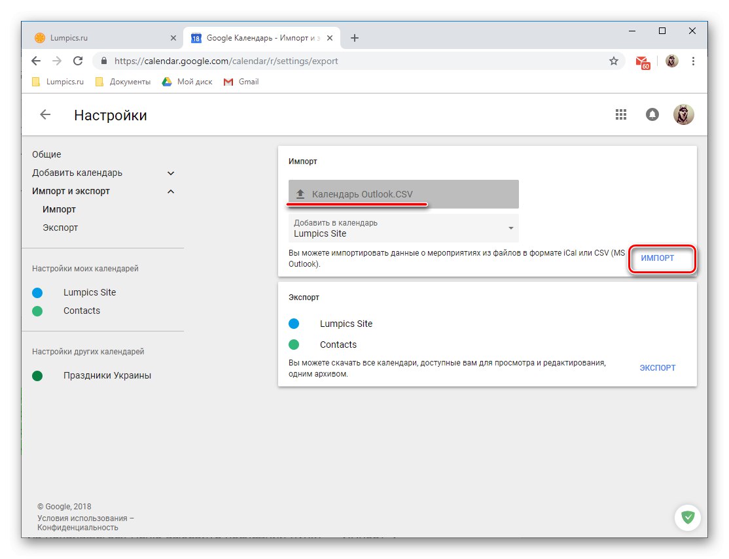Open Мой диск from the bookmarks bar
The image size is (729, 559).
tap(194, 81)
